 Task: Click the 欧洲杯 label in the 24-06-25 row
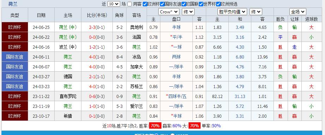(15, 27)
